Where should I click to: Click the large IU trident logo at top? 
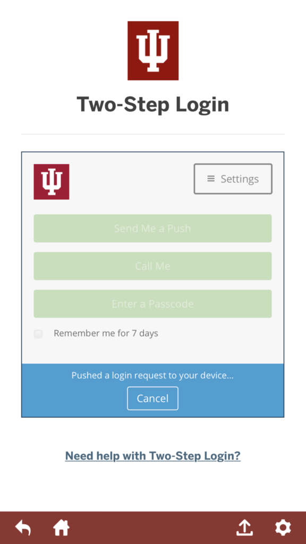(x=153, y=50)
